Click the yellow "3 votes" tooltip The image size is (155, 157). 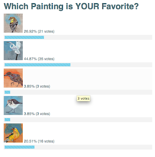[83, 99]
